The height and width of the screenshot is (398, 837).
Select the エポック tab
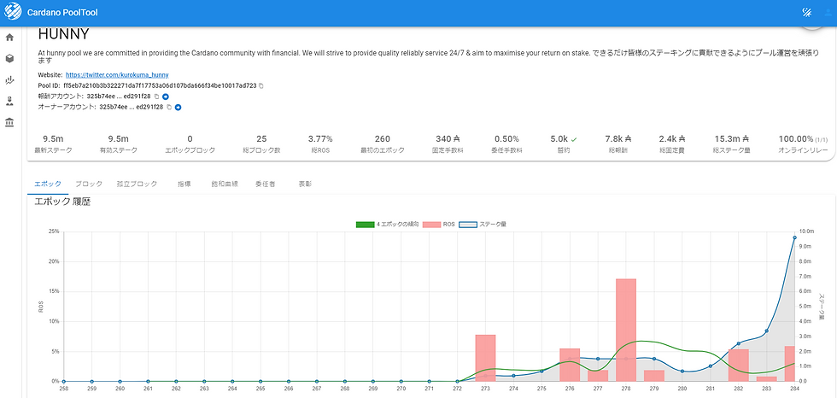click(x=48, y=184)
